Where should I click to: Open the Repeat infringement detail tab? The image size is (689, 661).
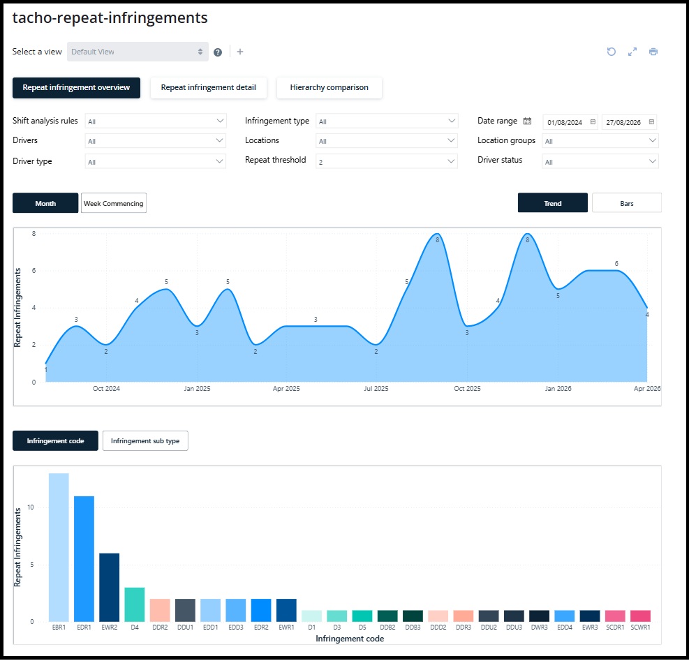[x=209, y=87]
